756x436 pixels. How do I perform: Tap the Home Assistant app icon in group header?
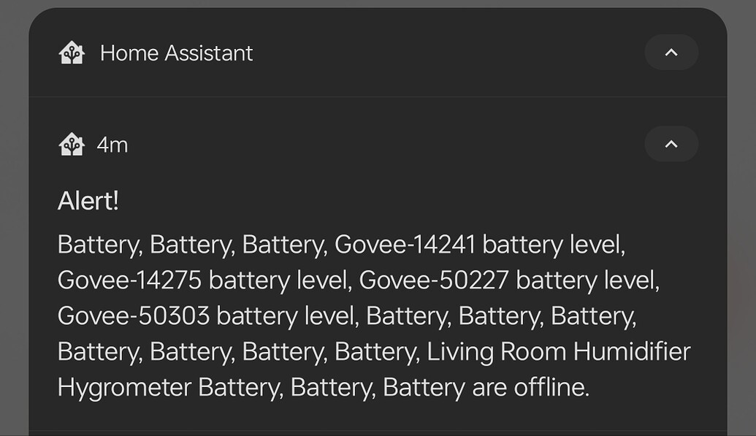point(71,53)
